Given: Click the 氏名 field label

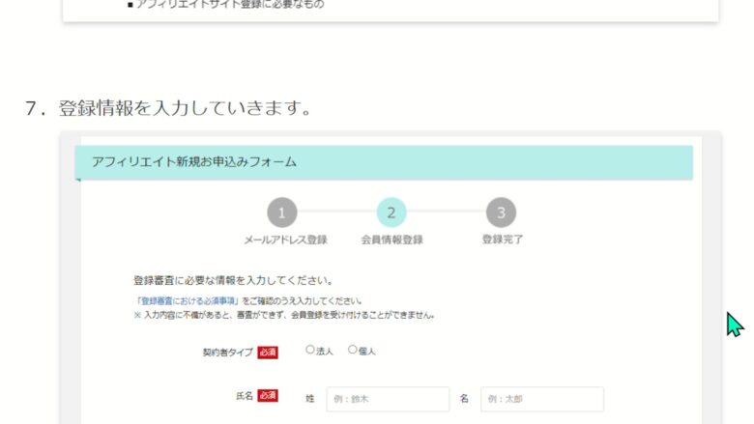Looking at the screenshot, I should point(244,397).
